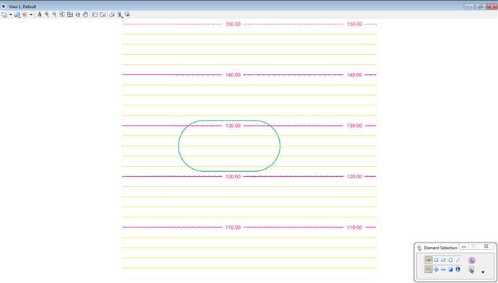Select the Zoom In magnifier tool
The width and height of the screenshot is (498, 283).
[47, 14]
